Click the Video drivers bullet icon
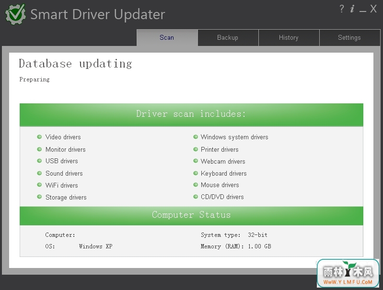383x290 pixels. pyautogui.click(x=39, y=137)
